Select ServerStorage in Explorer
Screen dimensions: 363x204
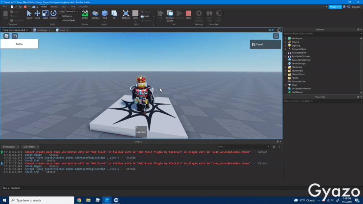(299, 64)
